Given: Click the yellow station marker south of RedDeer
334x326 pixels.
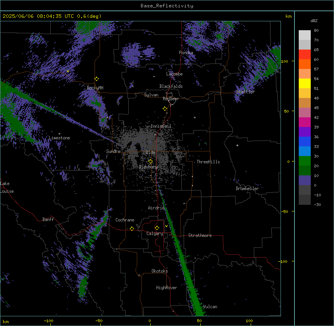Looking at the screenshot, I should coord(165,109).
